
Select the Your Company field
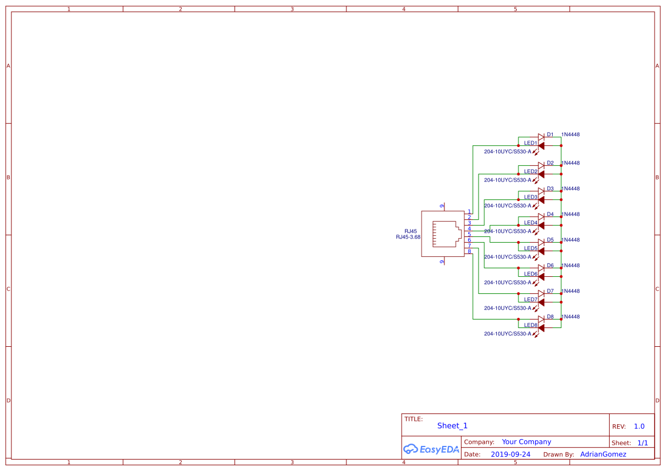pyautogui.click(x=525, y=441)
